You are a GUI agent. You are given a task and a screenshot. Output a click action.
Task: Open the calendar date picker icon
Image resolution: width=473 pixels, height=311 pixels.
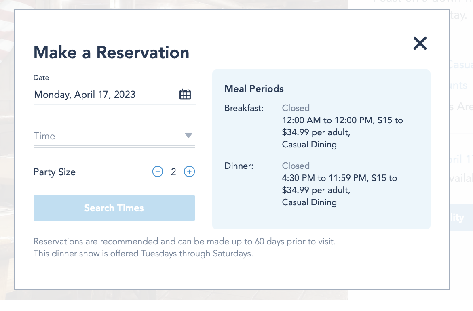click(x=185, y=95)
